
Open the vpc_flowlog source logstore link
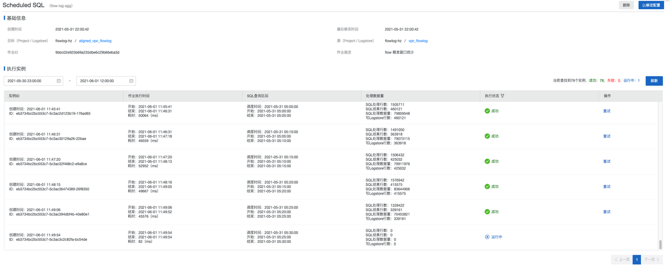click(x=418, y=41)
